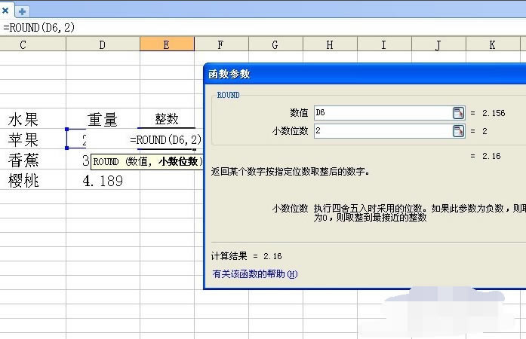Click the 函数参数 dialog title bar

coord(365,74)
